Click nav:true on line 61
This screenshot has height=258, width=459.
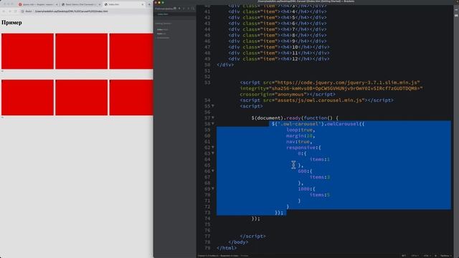298,142
